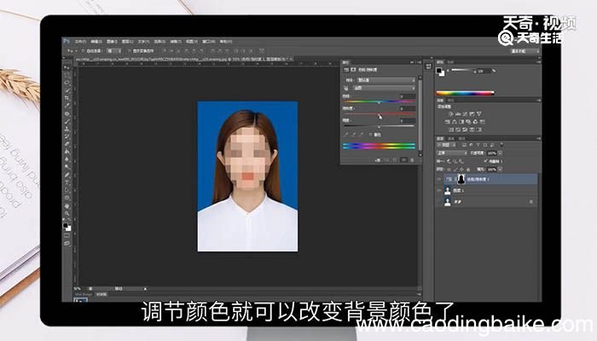This screenshot has width=597, height=341.
Task: Select the Move tool in the toolbar
Action: [67, 67]
